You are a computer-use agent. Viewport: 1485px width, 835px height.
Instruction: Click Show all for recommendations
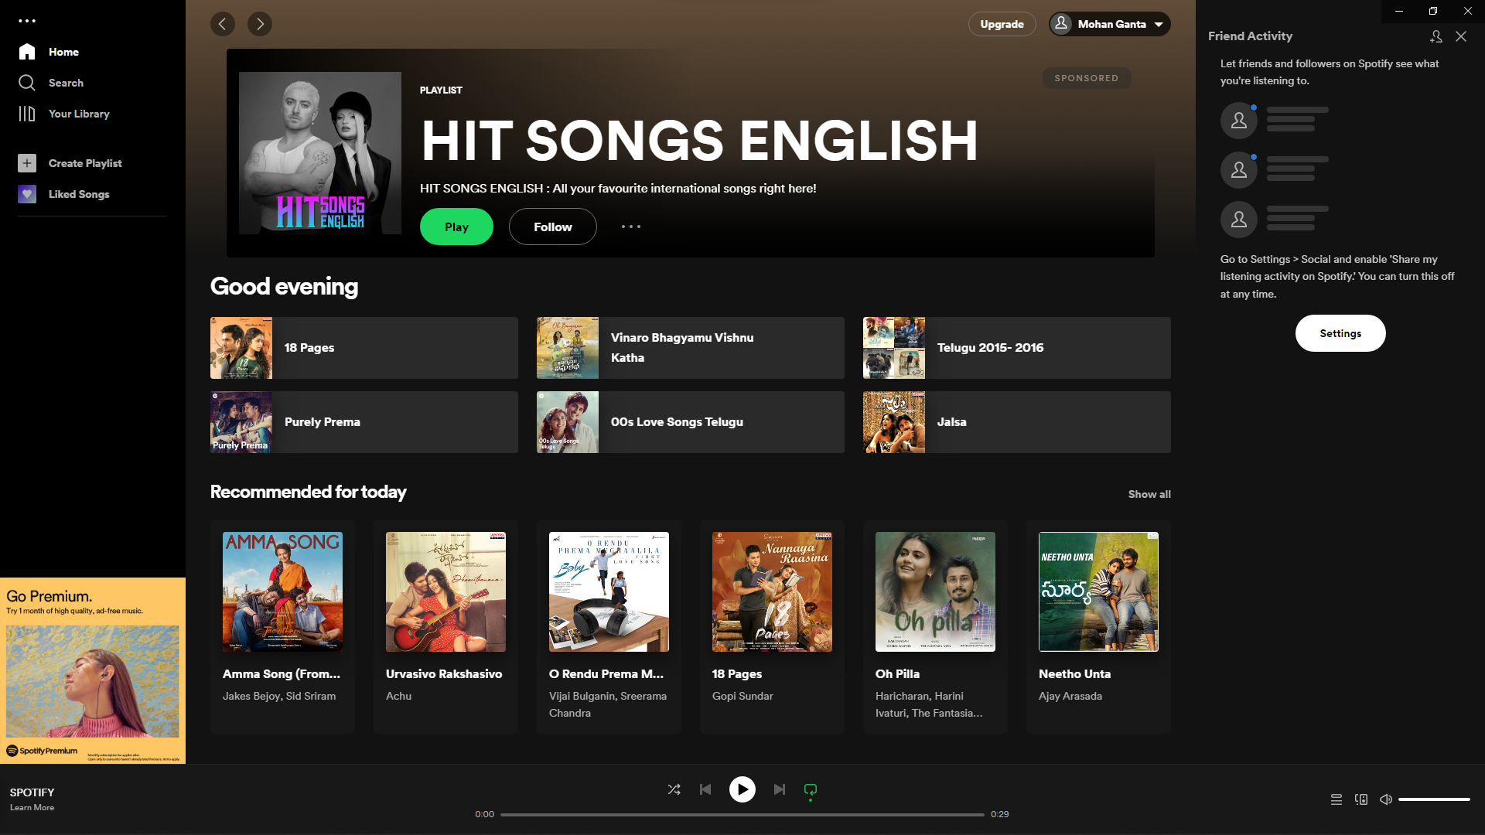tap(1149, 494)
